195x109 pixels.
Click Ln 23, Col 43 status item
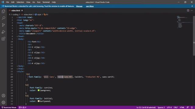(146, 107)
